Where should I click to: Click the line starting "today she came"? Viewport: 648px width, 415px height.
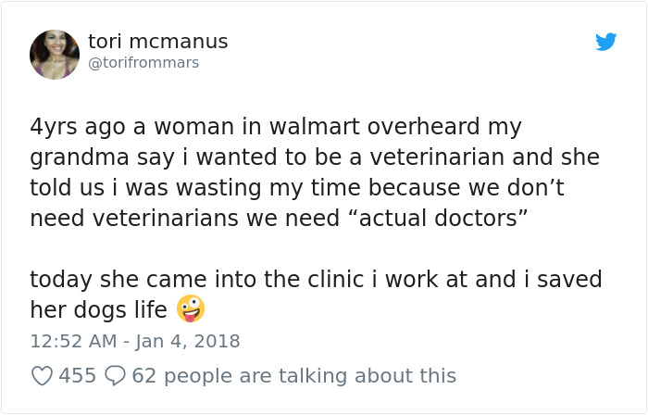tap(316, 280)
